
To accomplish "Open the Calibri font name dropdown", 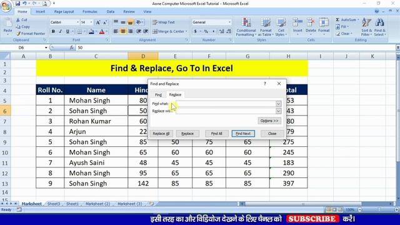I will [x=77, y=22].
